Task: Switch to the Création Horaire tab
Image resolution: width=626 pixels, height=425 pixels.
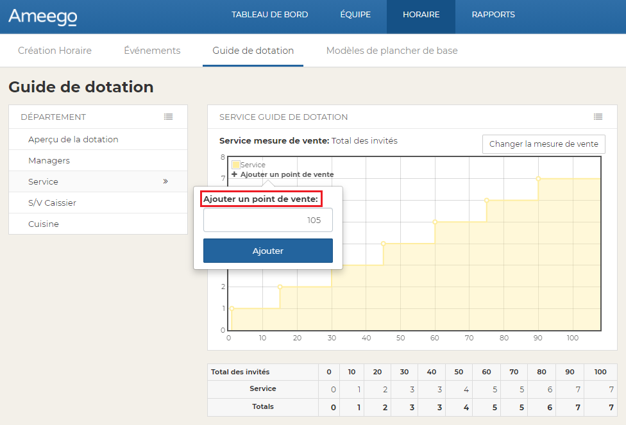Action: 55,51
